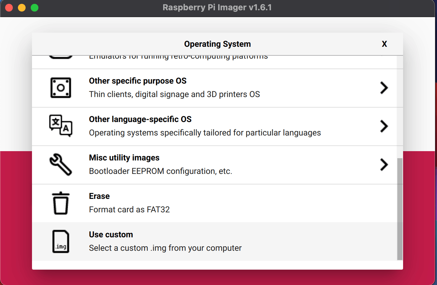Click the yellow minimize traffic light button
The image size is (437, 285).
[x=22, y=7]
